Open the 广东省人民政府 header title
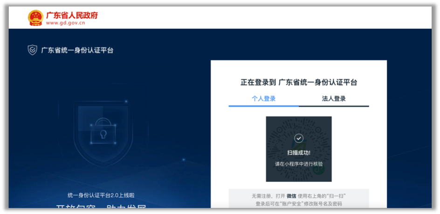 [x=72, y=15]
